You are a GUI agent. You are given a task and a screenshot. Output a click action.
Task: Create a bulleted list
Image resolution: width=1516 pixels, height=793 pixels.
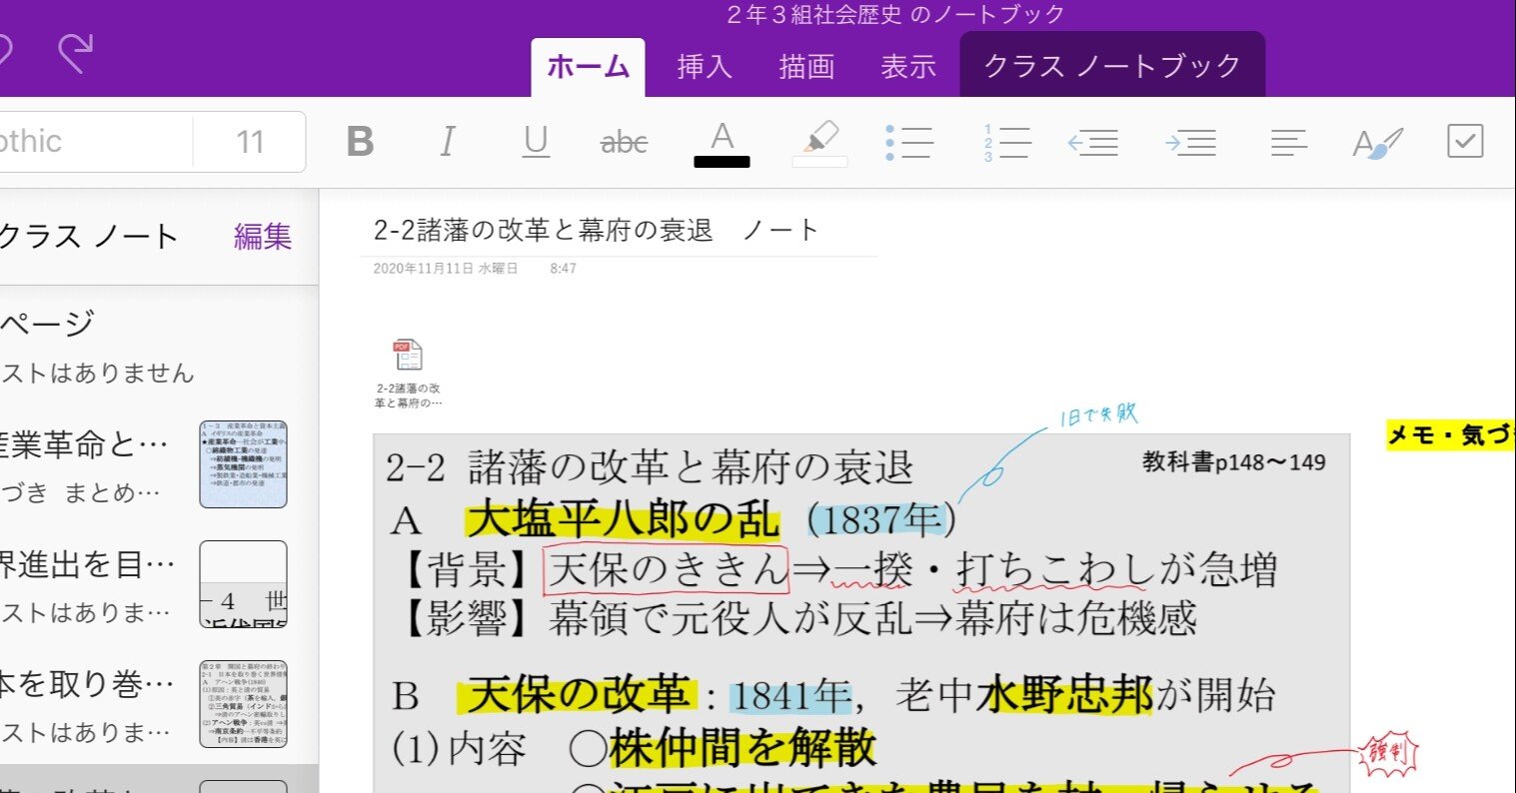pyautogui.click(x=908, y=142)
